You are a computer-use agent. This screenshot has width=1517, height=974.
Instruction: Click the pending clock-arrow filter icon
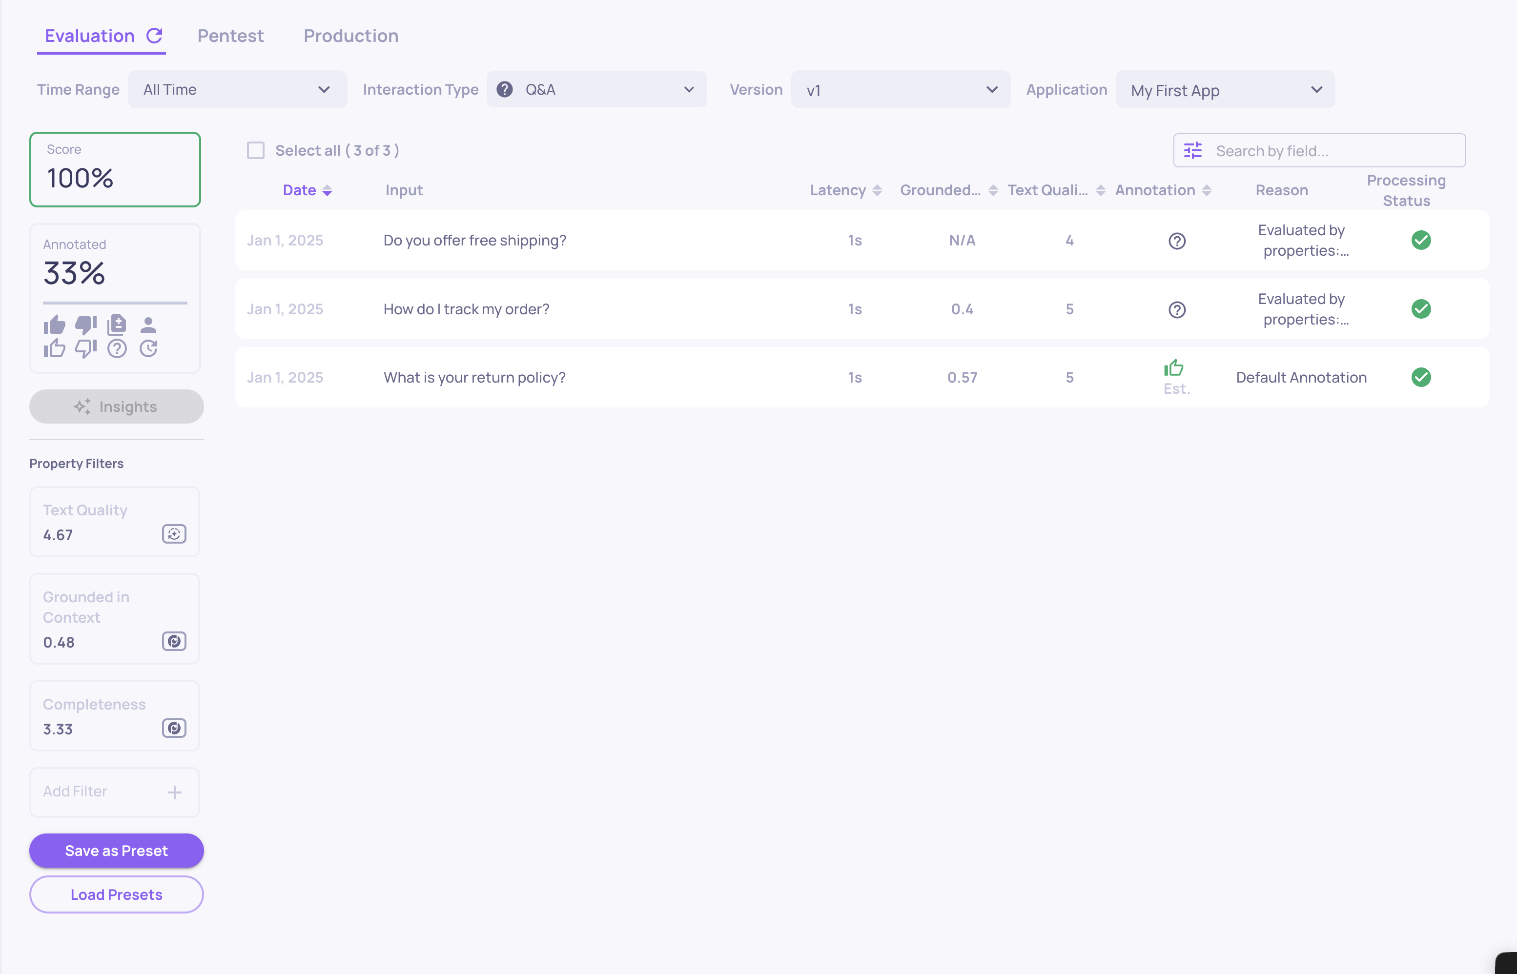tap(148, 348)
